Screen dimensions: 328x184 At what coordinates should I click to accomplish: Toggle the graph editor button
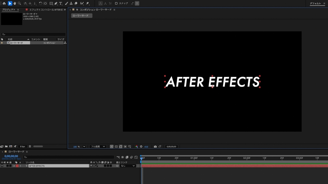136,157
